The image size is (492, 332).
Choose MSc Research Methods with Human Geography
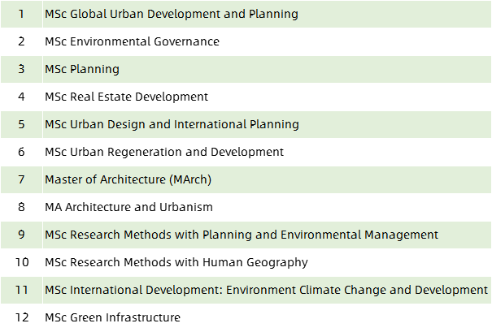[x=176, y=262]
